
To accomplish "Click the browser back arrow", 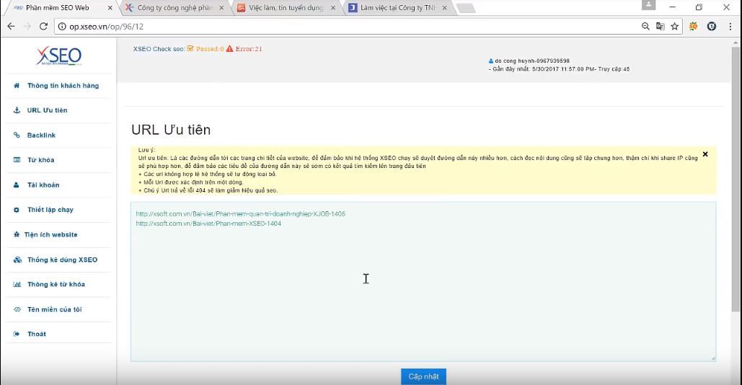I will tap(12, 27).
